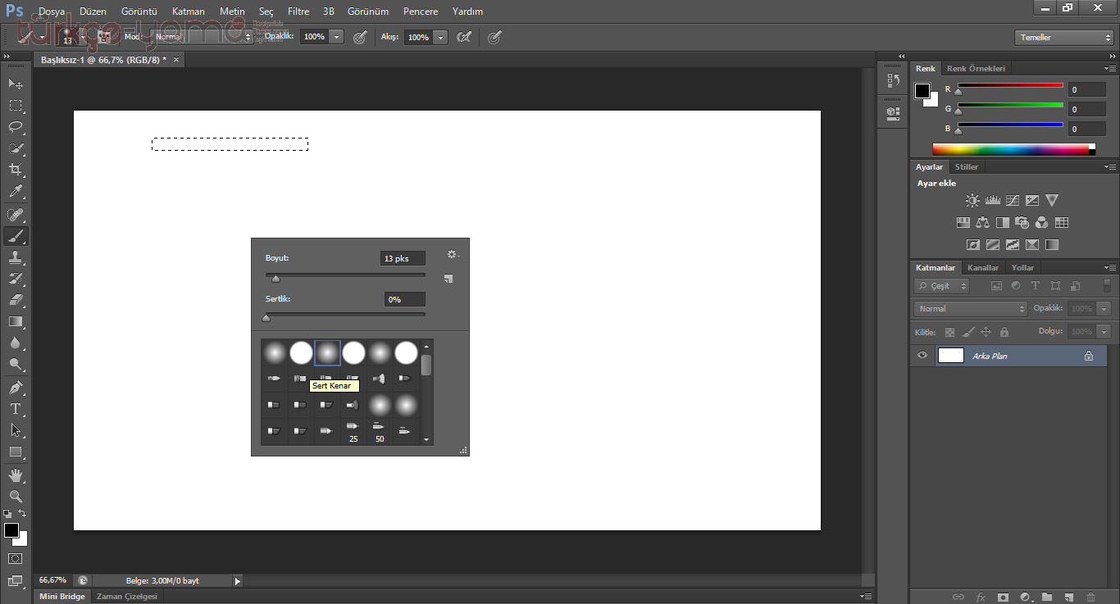Toggle layer filtering switch
The image size is (1120, 604).
tap(1107, 285)
